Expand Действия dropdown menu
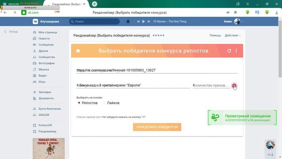This screenshot has height=159, width=282. point(233,35)
